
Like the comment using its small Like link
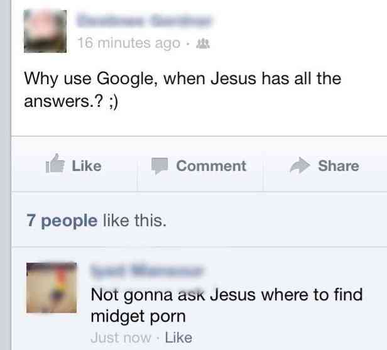178,337
